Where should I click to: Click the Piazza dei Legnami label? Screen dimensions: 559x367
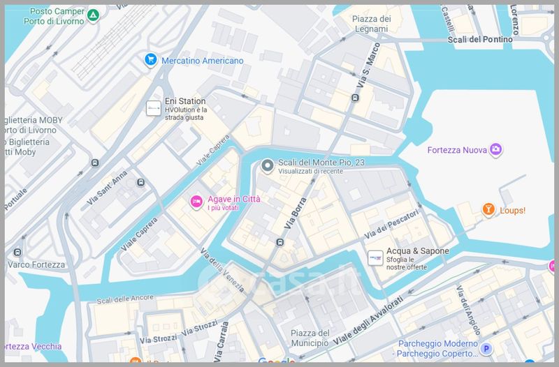pyautogui.click(x=372, y=24)
